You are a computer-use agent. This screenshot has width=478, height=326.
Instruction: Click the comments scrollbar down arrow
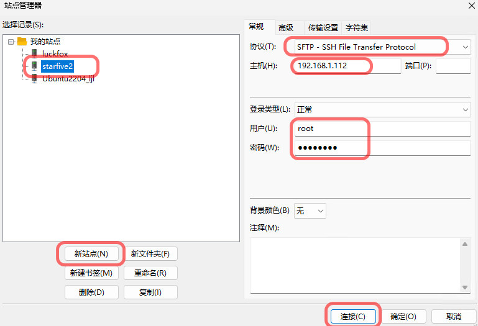click(x=465, y=288)
